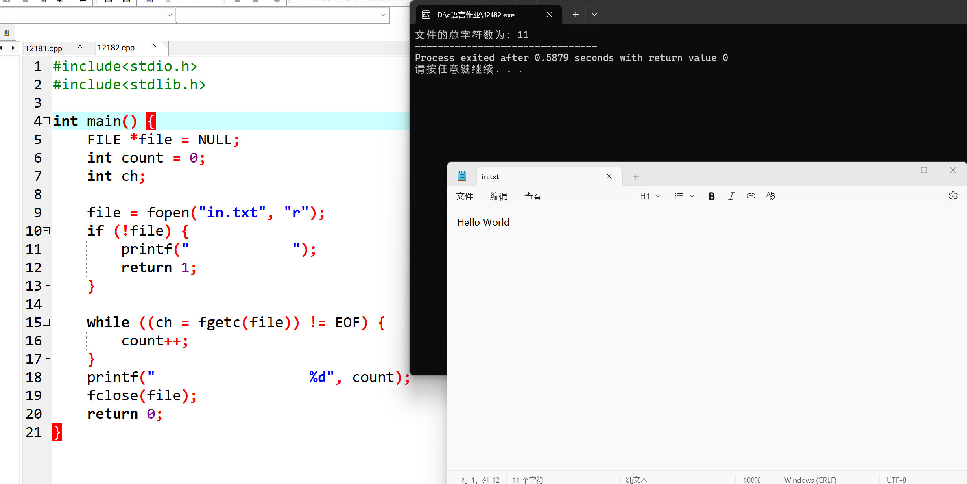Collapse the main function fold marker
Viewport: 967px width, 484px height.
tap(46, 121)
